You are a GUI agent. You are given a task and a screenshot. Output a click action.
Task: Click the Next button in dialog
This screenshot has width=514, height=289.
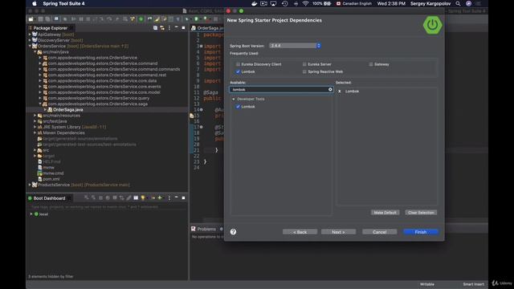point(338,232)
